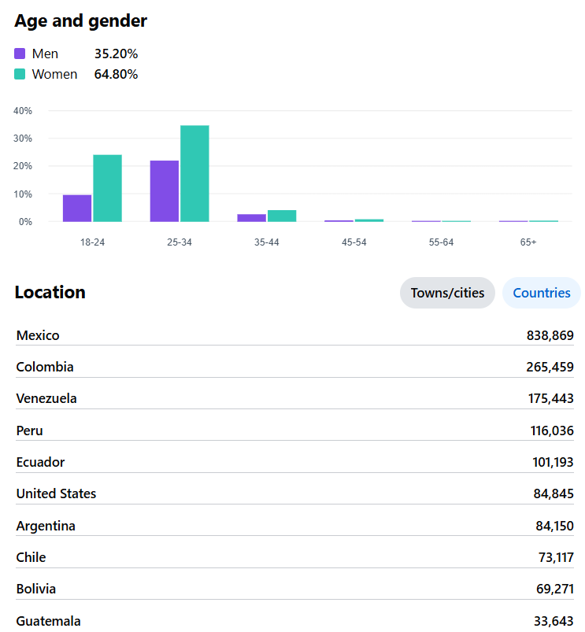The height and width of the screenshot is (632, 585).
Task: Click the Guatemala country entry
Action: (48, 621)
